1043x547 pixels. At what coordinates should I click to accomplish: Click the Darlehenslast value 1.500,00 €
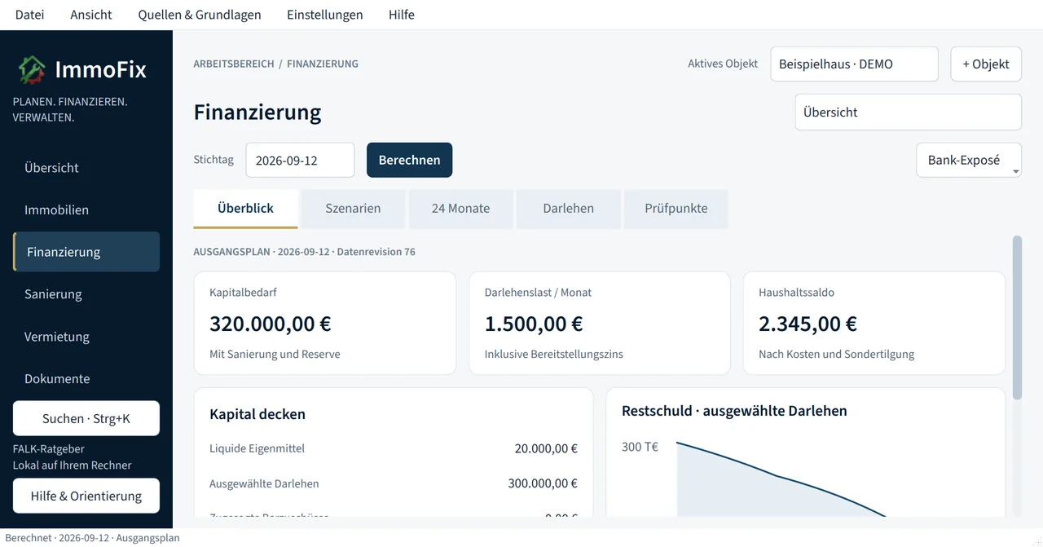[x=534, y=324]
